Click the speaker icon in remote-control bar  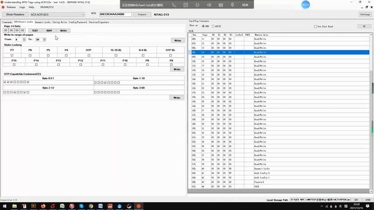pos(209,5)
